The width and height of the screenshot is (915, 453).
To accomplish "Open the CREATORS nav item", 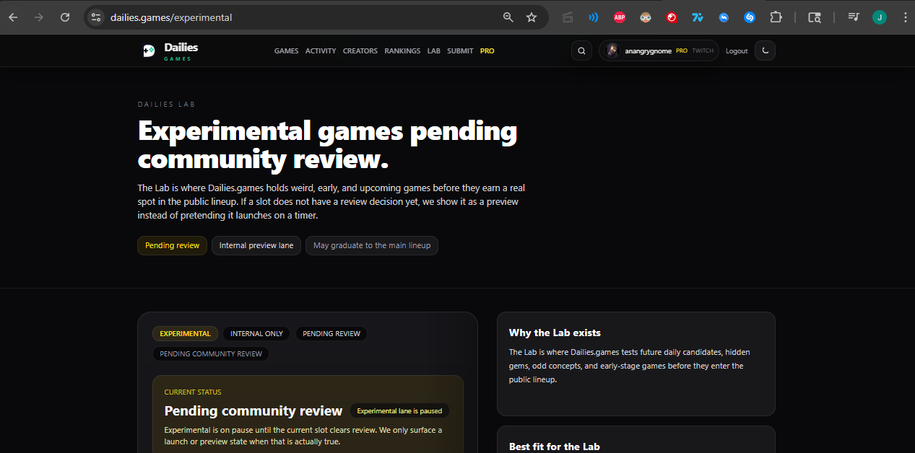I will [360, 51].
